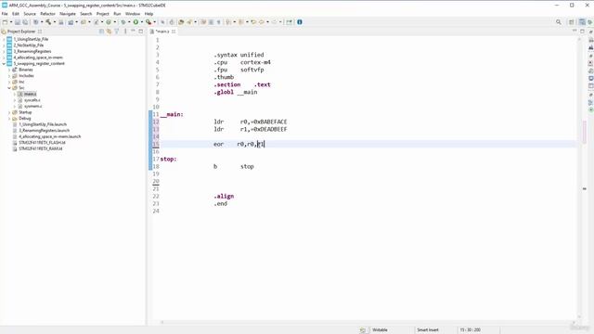Select 4_allocating_space_in-mem.launch file

[x=49, y=136]
